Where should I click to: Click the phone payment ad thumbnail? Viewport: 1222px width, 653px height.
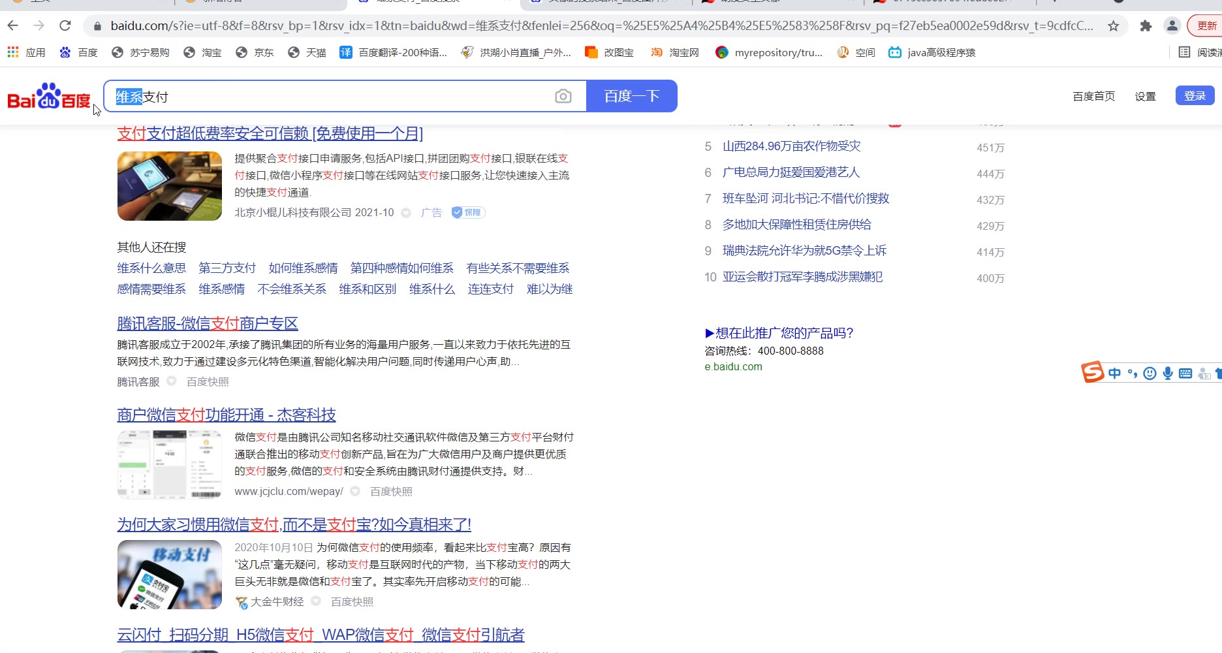pos(170,186)
